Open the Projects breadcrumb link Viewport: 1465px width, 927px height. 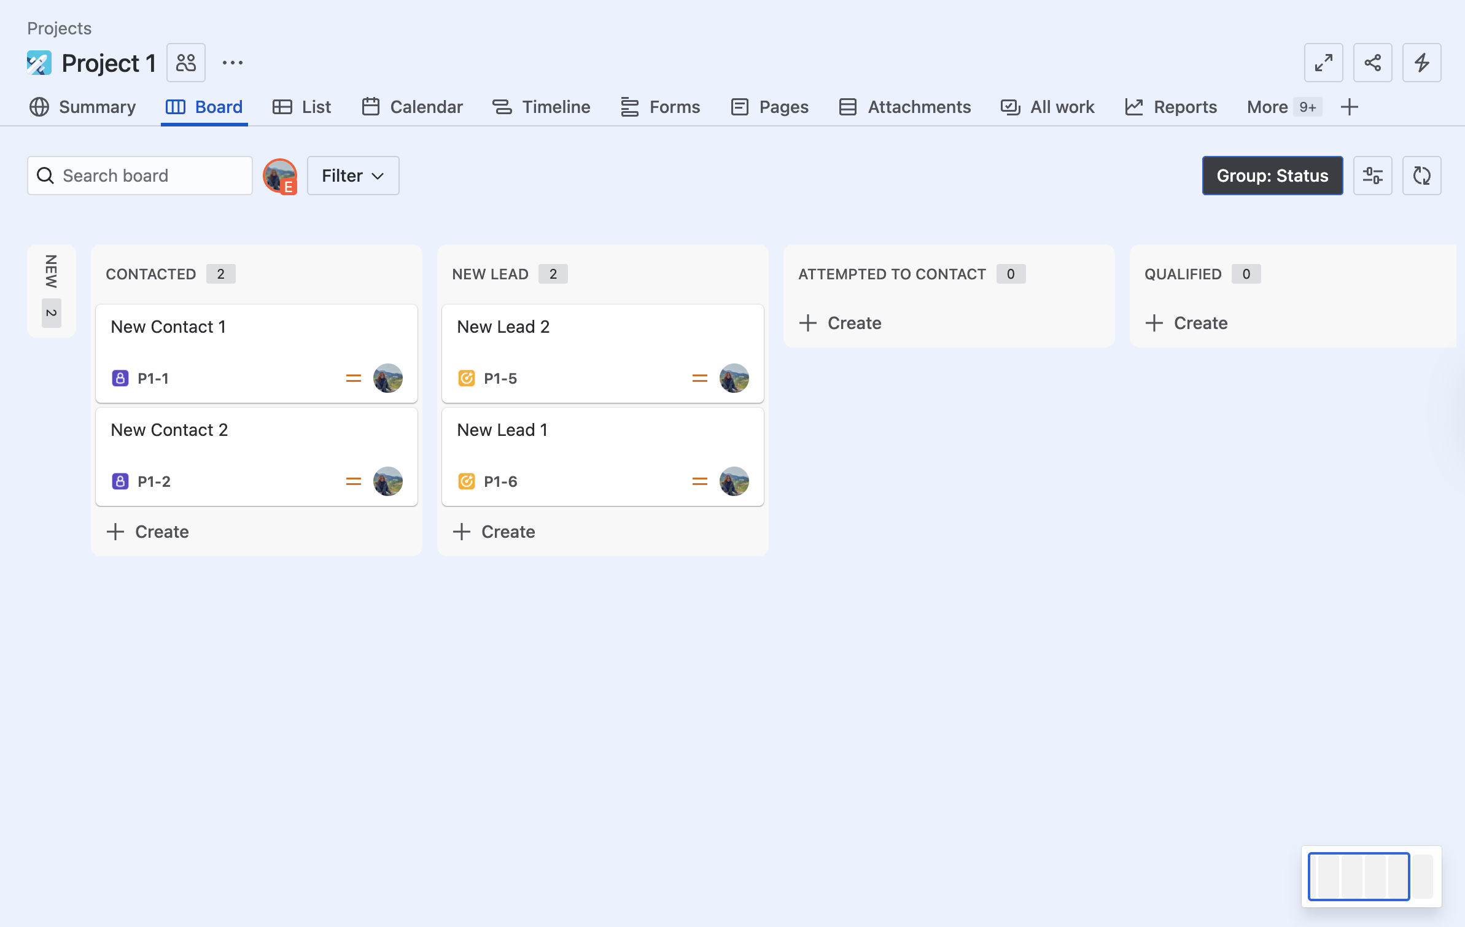pyautogui.click(x=59, y=28)
